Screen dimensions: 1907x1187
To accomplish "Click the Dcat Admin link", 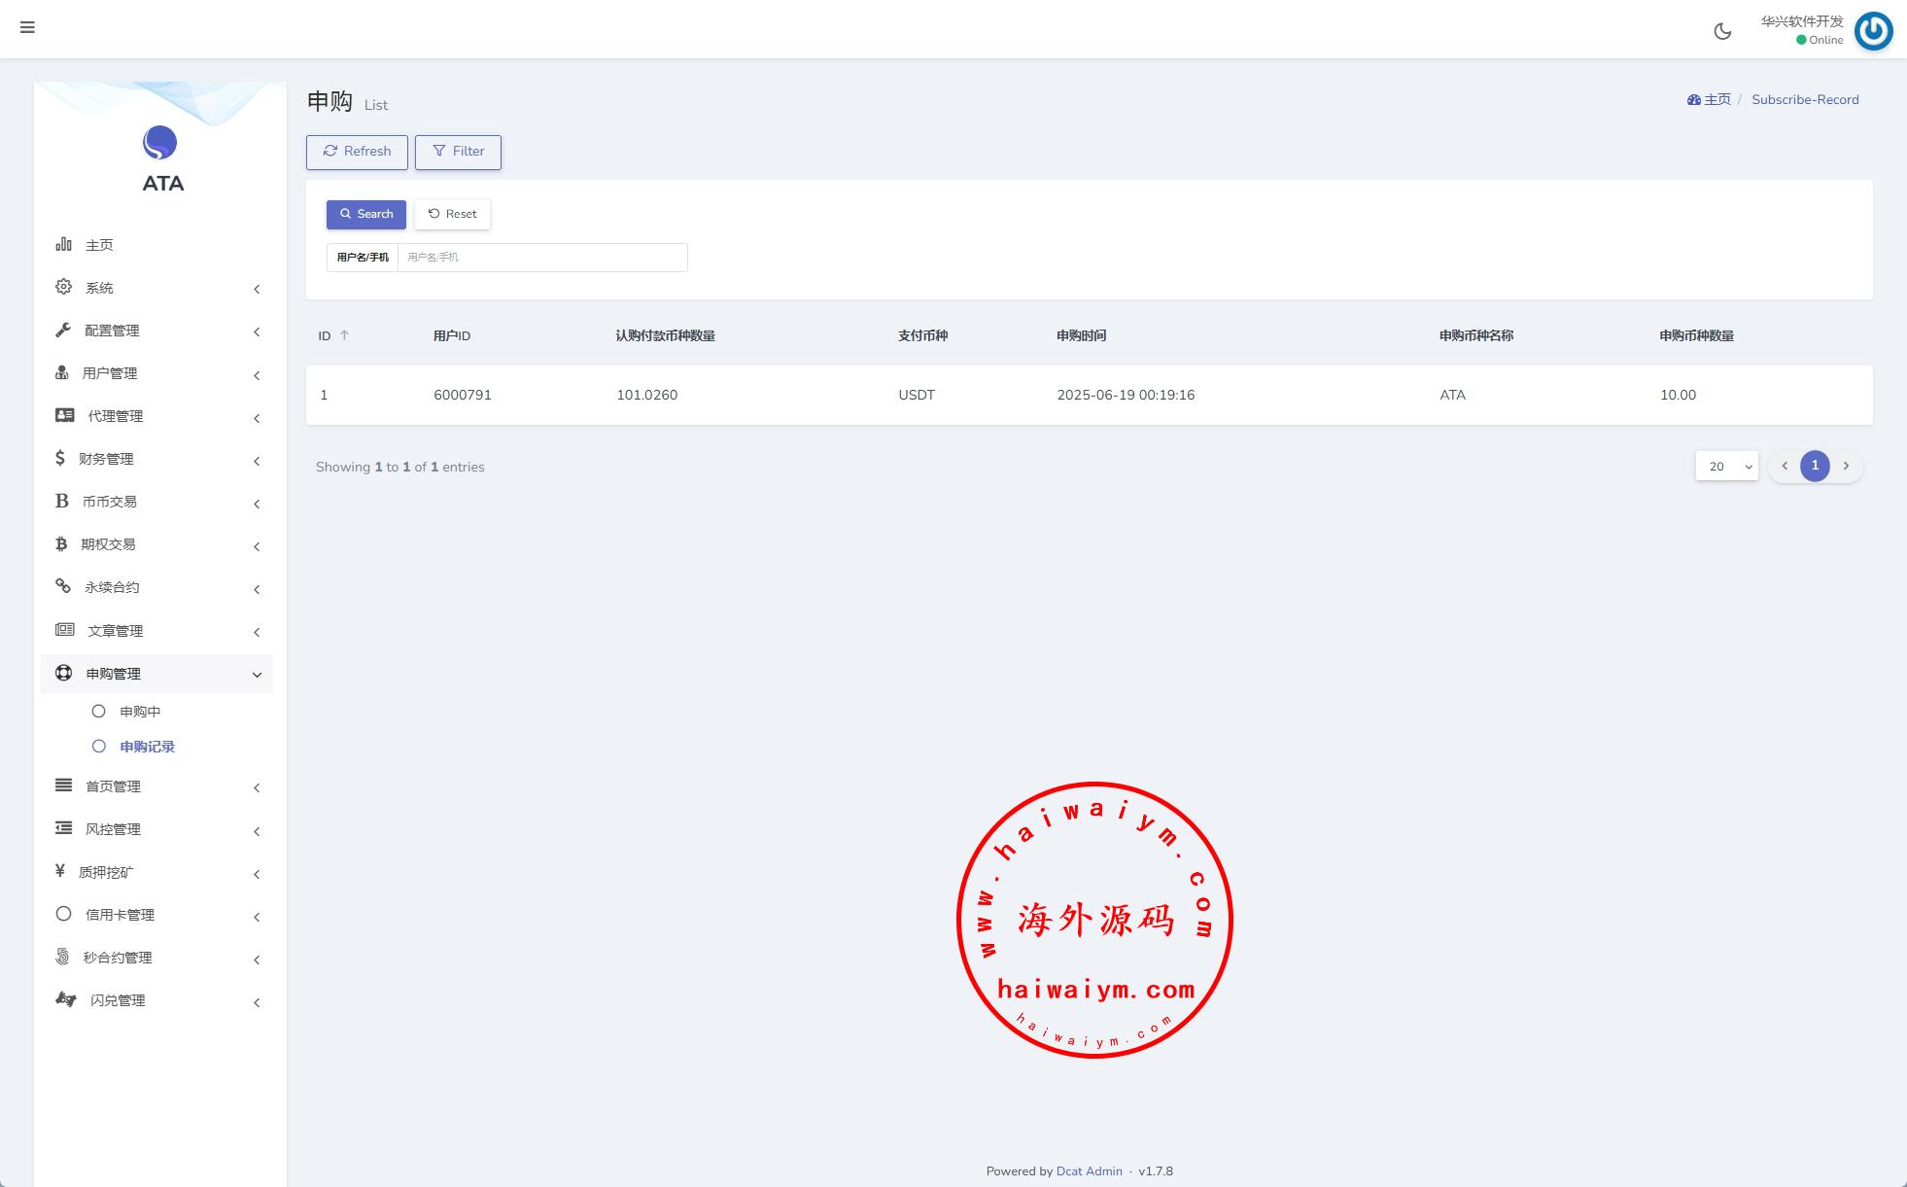I will click(1089, 1171).
